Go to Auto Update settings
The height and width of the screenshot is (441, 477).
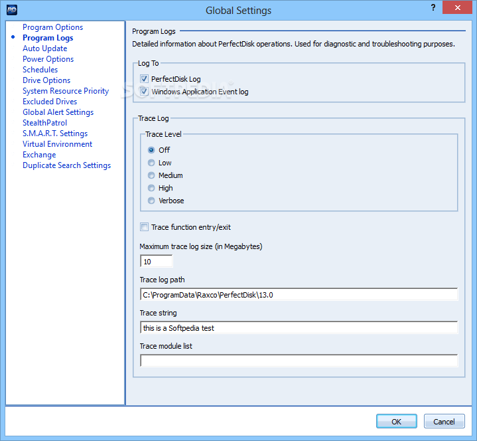coord(44,48)
